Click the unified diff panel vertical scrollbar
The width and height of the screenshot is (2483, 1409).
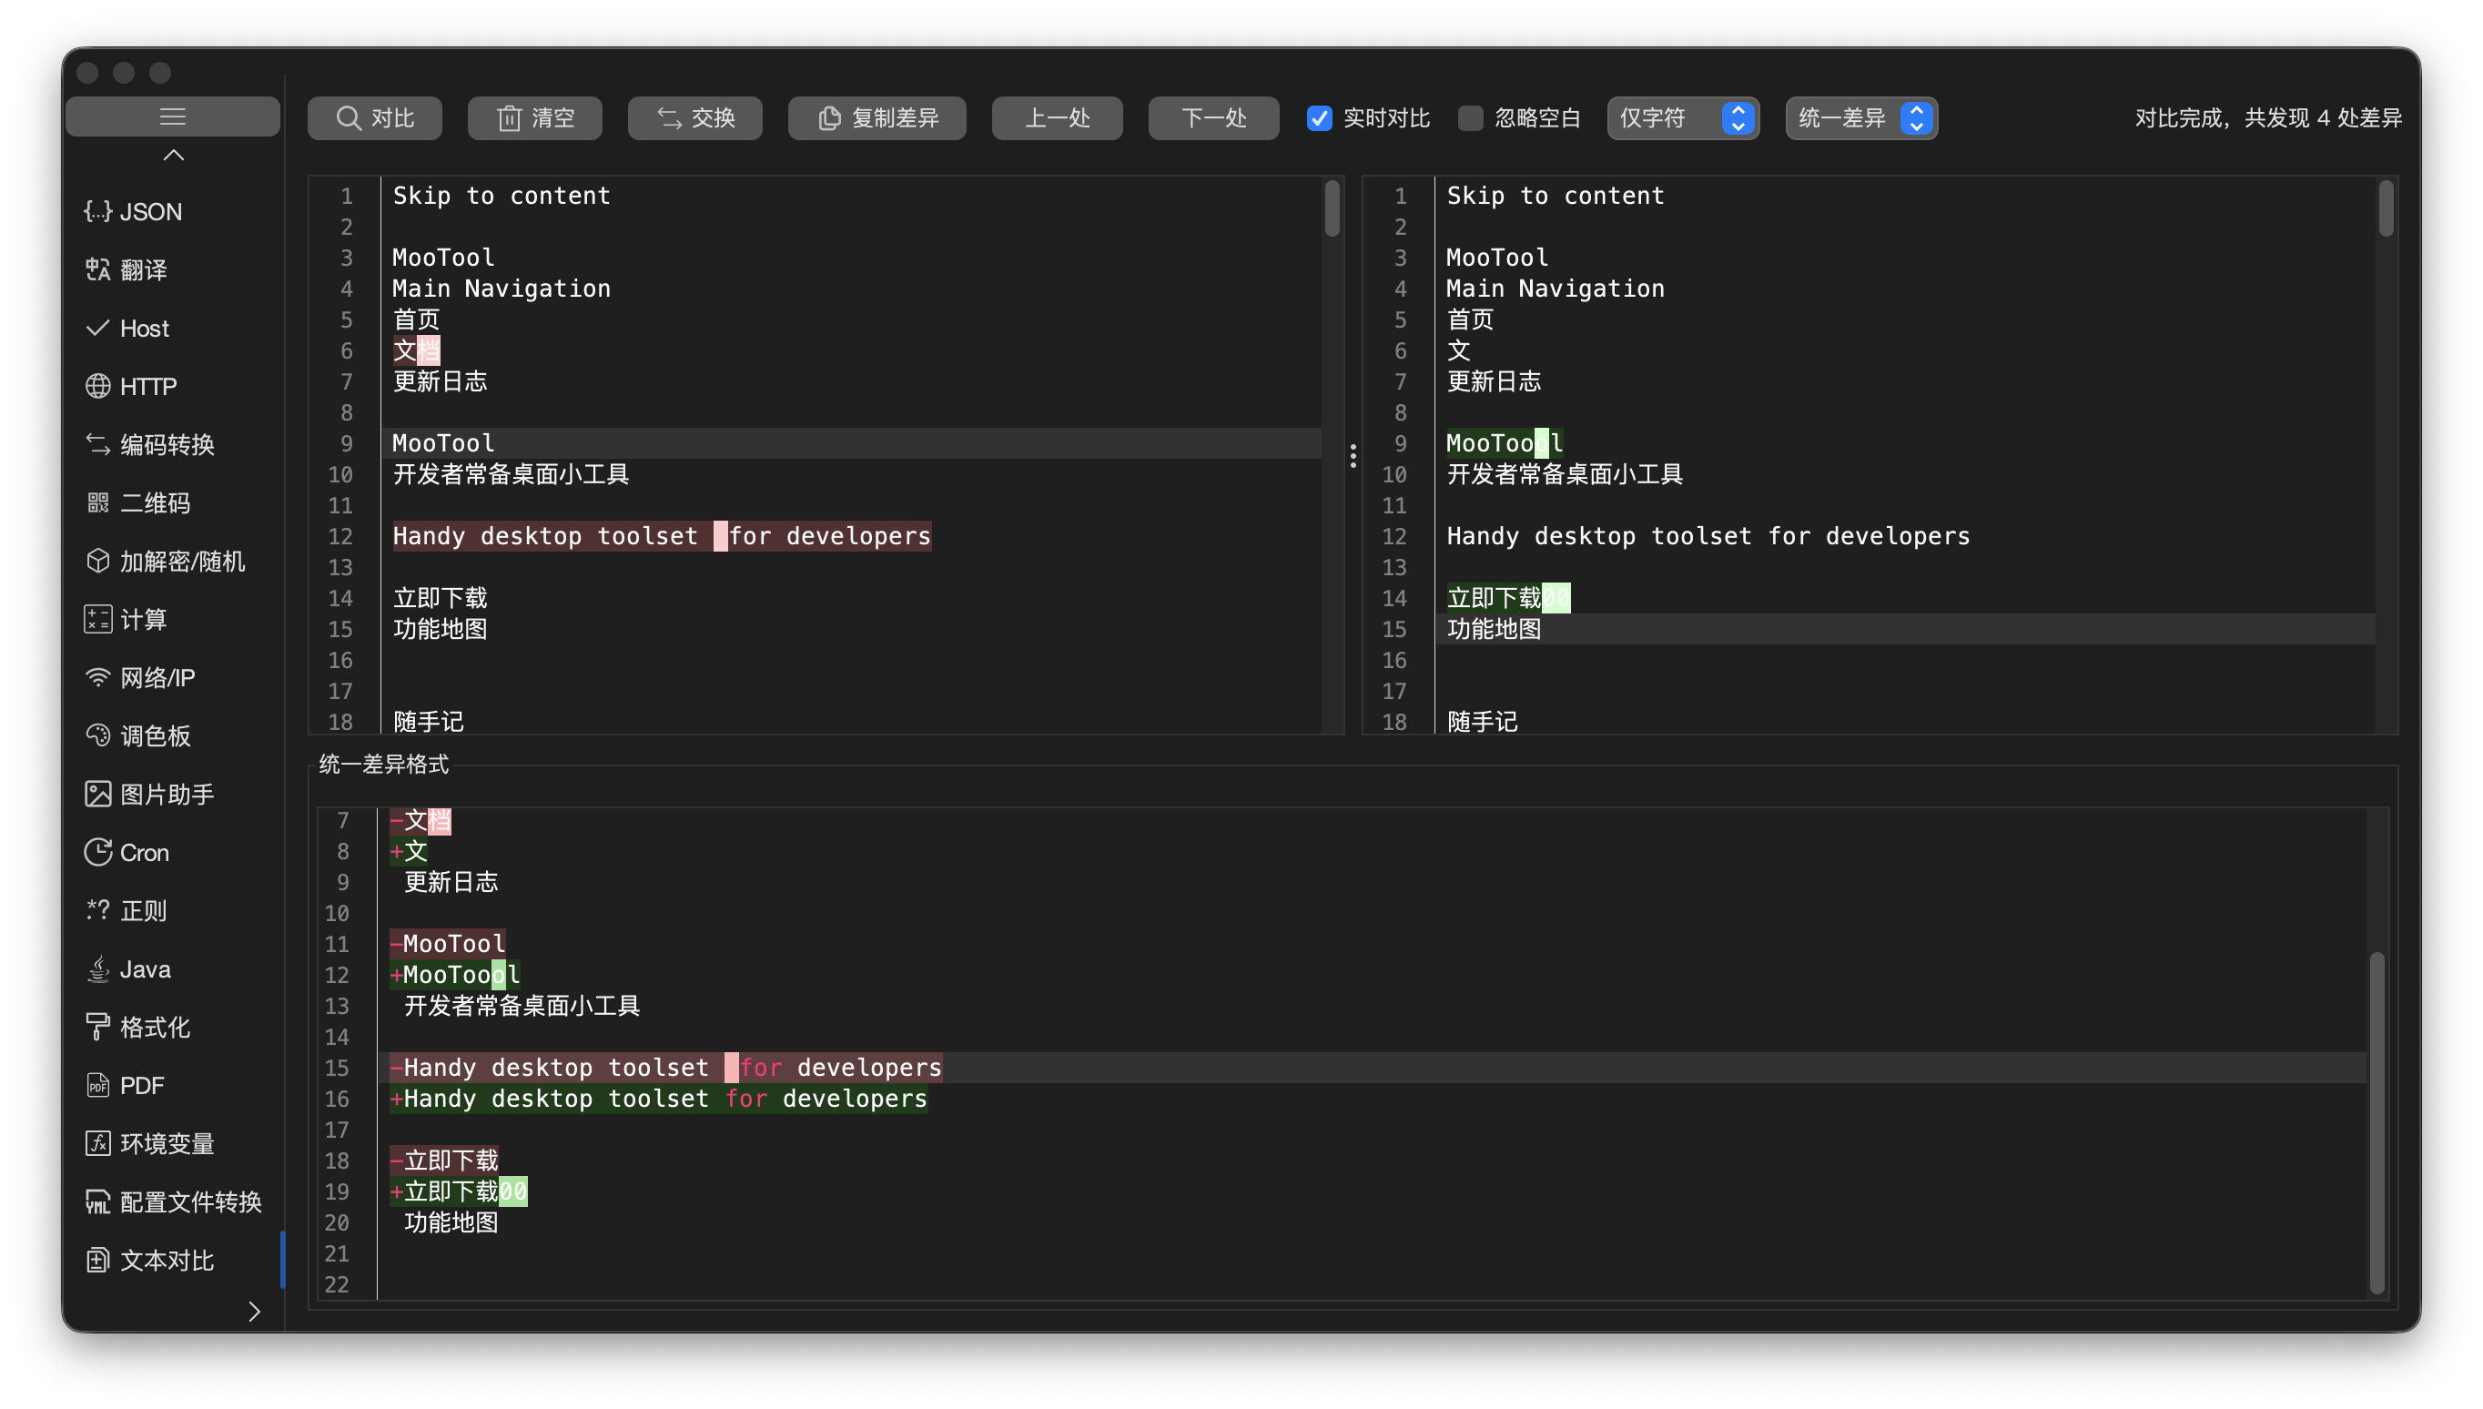pos(2377,1122)
